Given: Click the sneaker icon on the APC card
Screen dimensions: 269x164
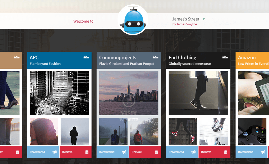Looking at the screenshot, I should [86, 57].
